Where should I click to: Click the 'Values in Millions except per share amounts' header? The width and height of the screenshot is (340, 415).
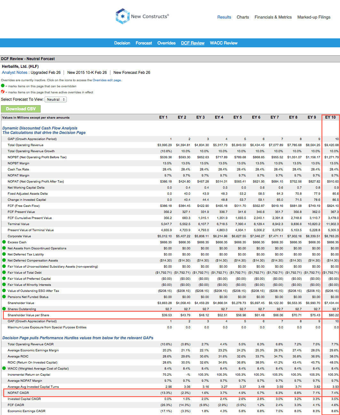tap(36, 118)
